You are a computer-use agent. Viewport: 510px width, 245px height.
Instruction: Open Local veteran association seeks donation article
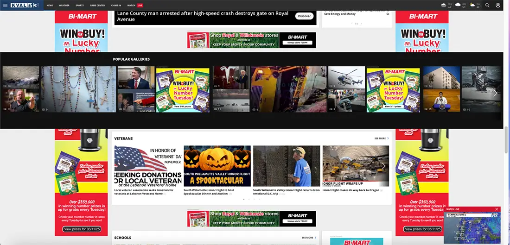(144, 192)
